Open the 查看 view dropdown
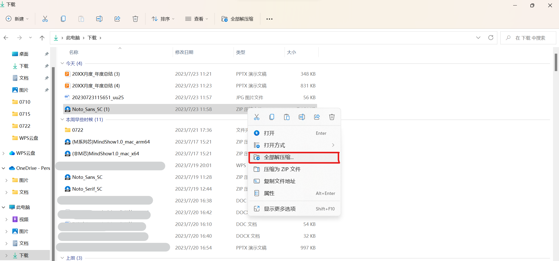The image size is (559, 261). click(197, 19)
